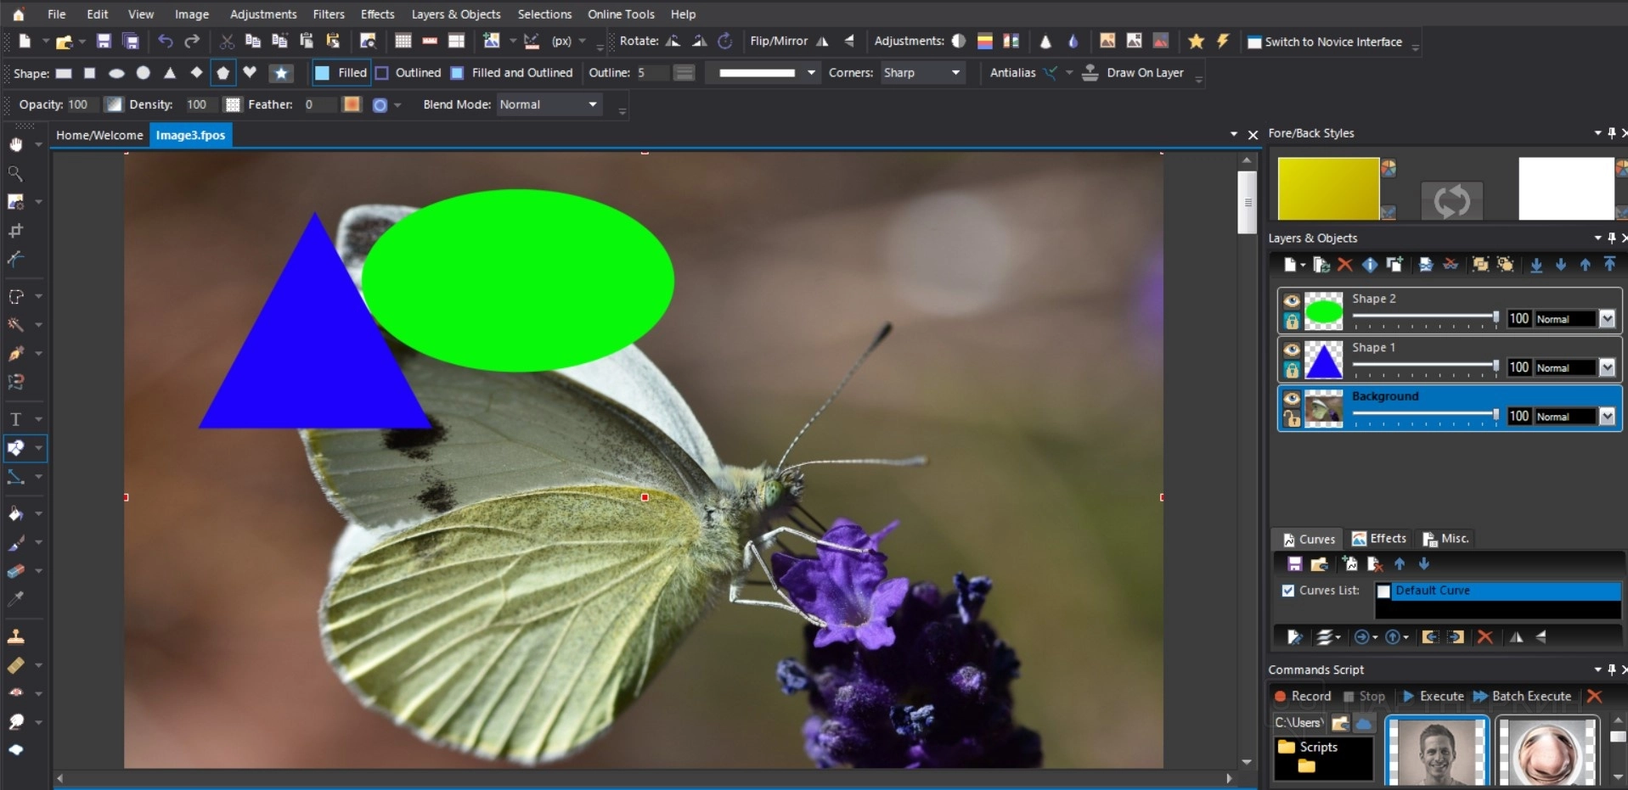
Task: Choose the heart shape icon
Action: click(250, 73)
